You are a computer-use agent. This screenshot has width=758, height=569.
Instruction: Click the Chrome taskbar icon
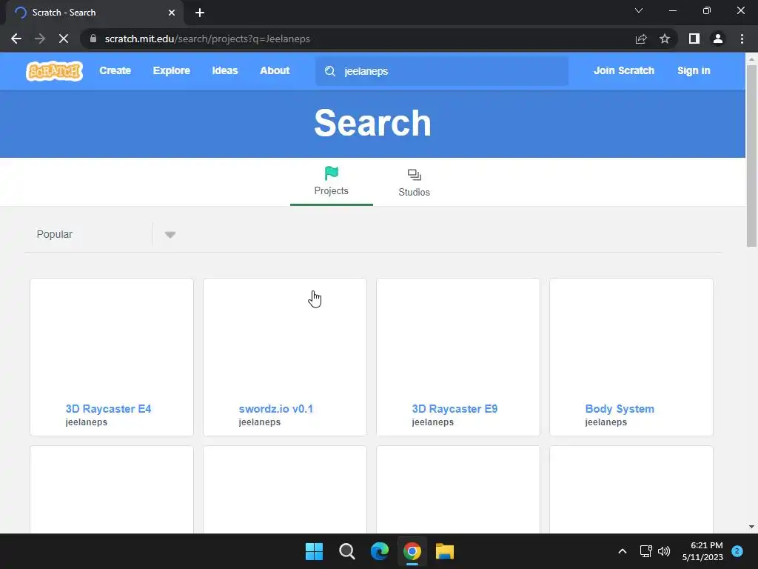(x=412, y=551)
